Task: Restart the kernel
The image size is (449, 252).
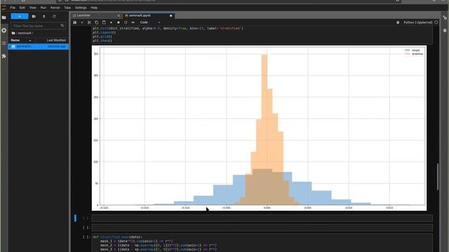Action: [126, 22]
